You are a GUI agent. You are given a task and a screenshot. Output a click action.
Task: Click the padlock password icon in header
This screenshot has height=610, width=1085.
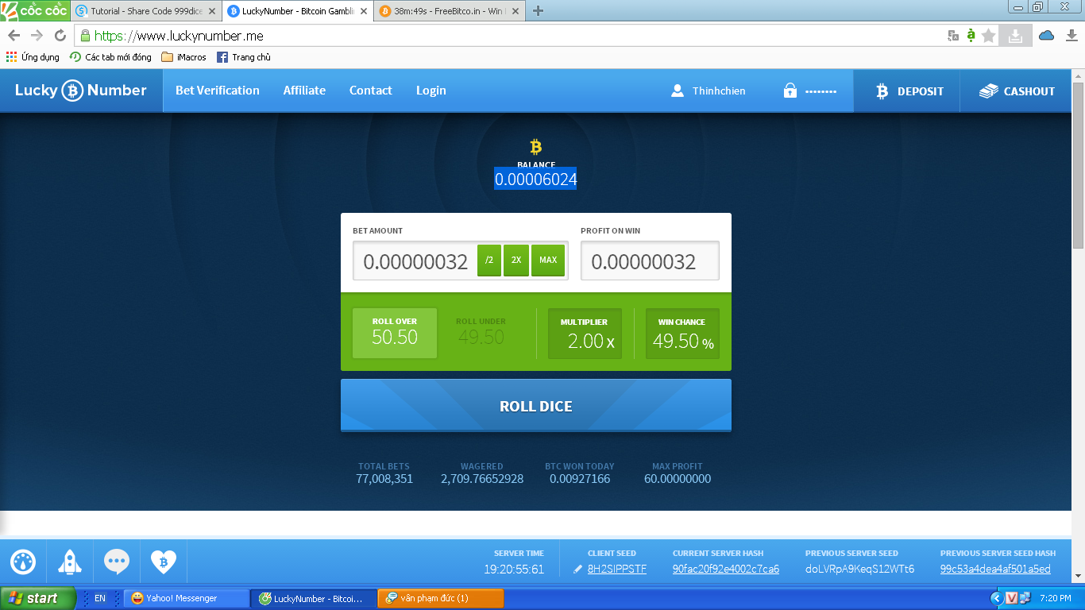coord(790,91)
